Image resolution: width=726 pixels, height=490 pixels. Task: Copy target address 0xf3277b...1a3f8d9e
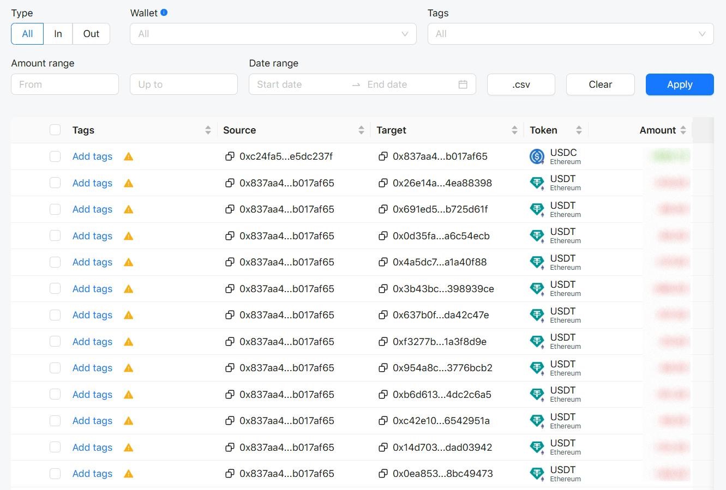tap(383, 342)
